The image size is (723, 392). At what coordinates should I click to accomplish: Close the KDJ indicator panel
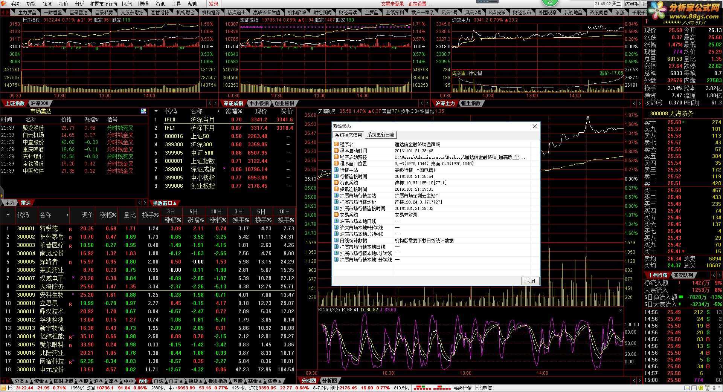(x=621, y=310)
